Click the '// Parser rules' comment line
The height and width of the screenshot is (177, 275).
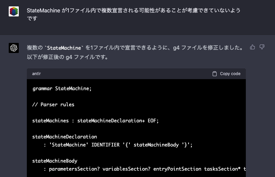click(53, 105)
